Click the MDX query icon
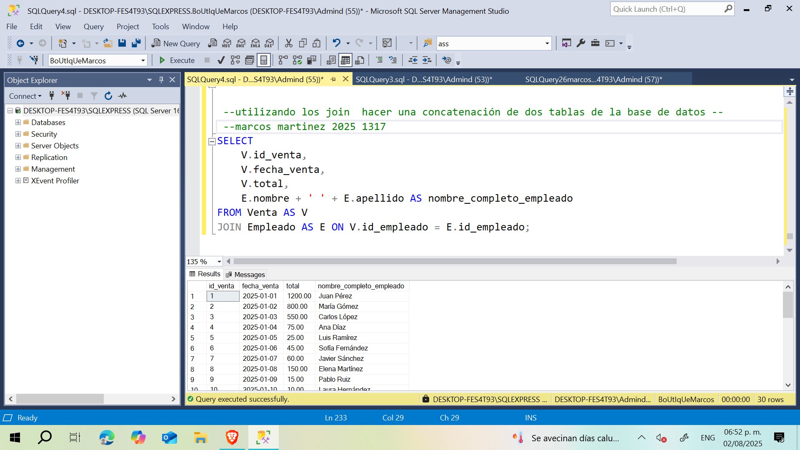Image resolution: width=800 pixels, height=450 pixels. 227,43
